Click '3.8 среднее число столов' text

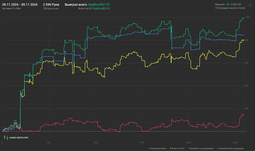point(230,8)
